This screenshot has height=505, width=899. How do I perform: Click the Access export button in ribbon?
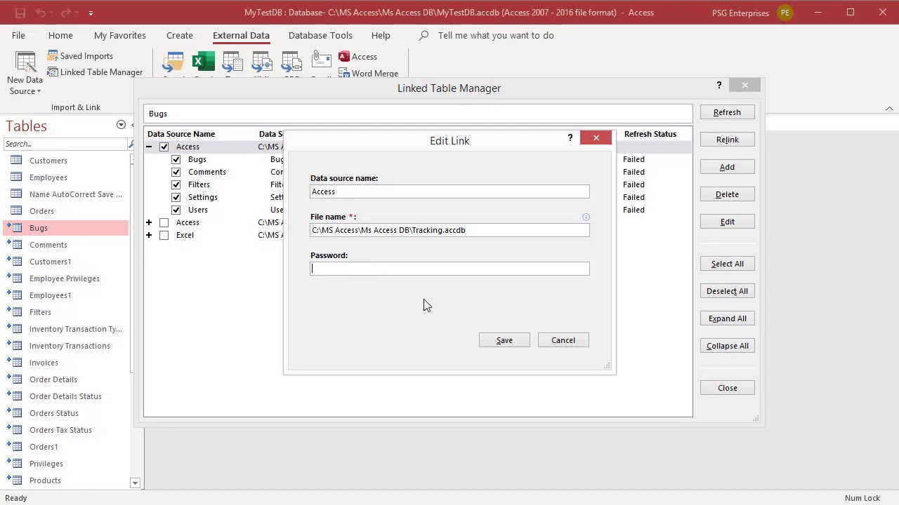(358, 57)
